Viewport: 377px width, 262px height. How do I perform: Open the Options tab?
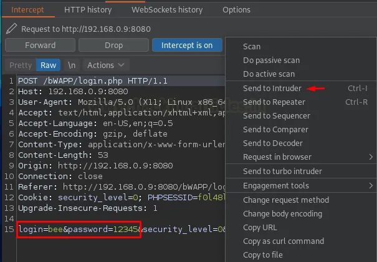coord(236,10)
